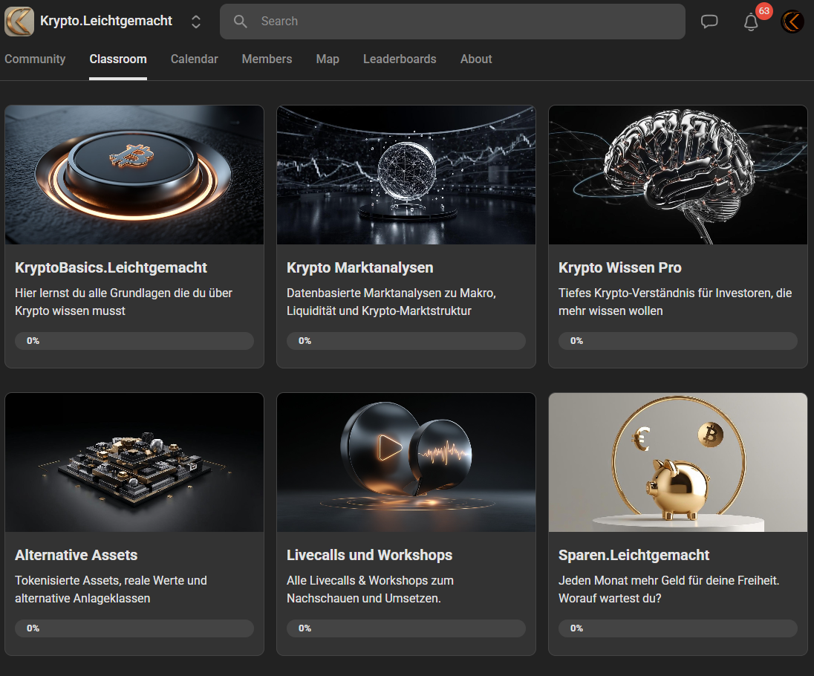Click description 'Tokenisierte Assets, reale Werte'
Image resolution: width=814 pixels, height=676 pixels.
click(111, 589)
